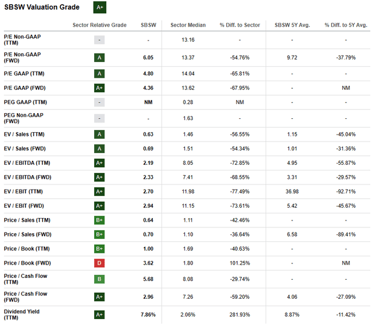
Task: Select the Price / Sales (TTM) row label
Action: tap(27, 220)
